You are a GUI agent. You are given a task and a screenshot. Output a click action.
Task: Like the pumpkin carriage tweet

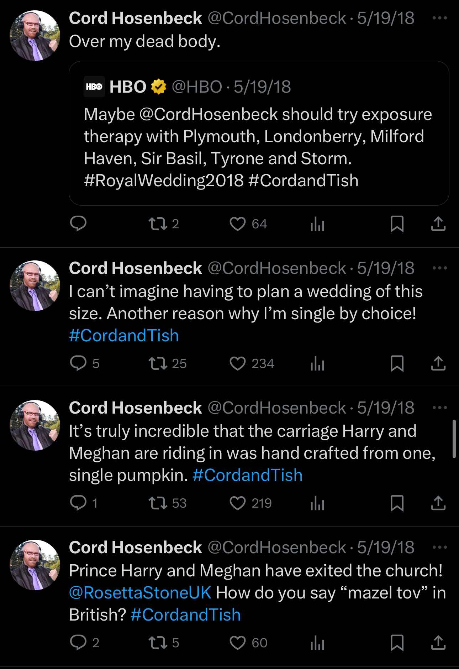coord(238,503)
